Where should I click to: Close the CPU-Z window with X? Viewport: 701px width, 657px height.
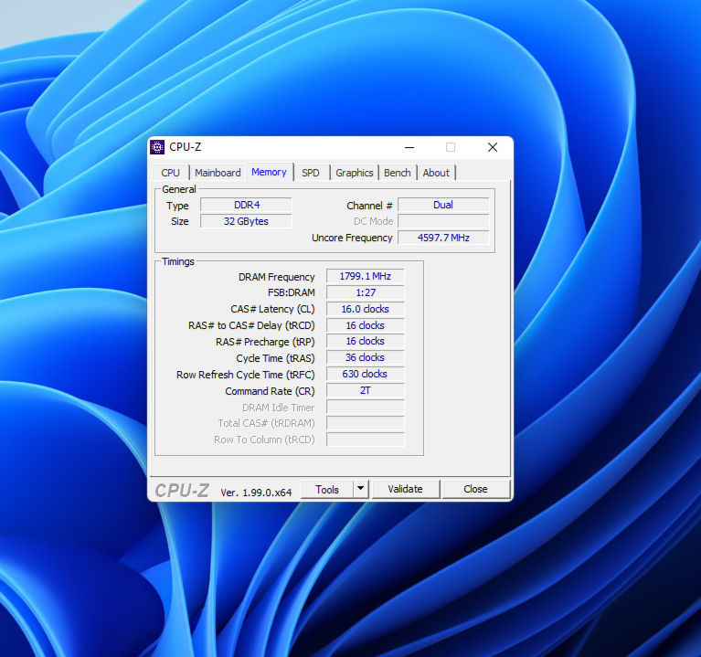(x=493, y=147)
